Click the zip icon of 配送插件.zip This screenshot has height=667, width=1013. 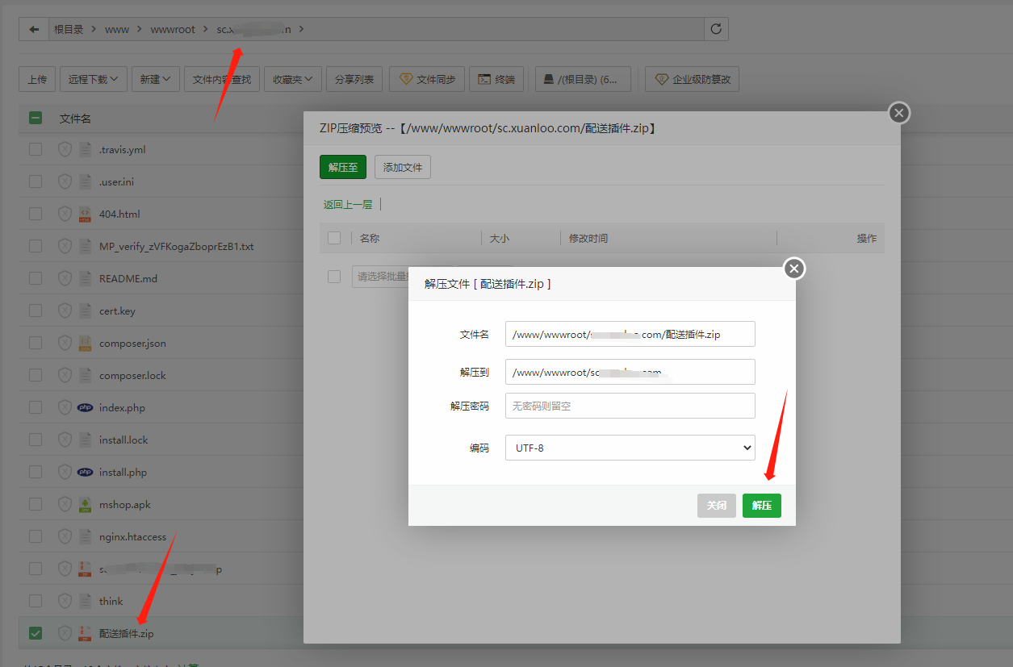pos(85,633)
